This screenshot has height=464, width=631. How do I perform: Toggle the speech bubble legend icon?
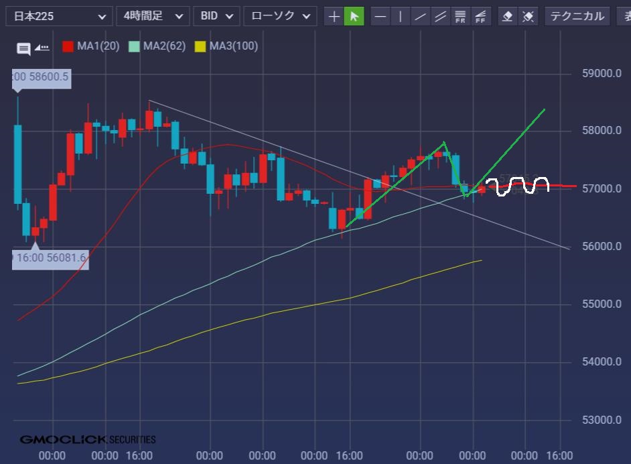(x=23, y=48)
